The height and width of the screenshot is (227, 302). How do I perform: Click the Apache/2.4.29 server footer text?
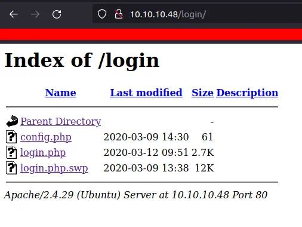[135, 195]
